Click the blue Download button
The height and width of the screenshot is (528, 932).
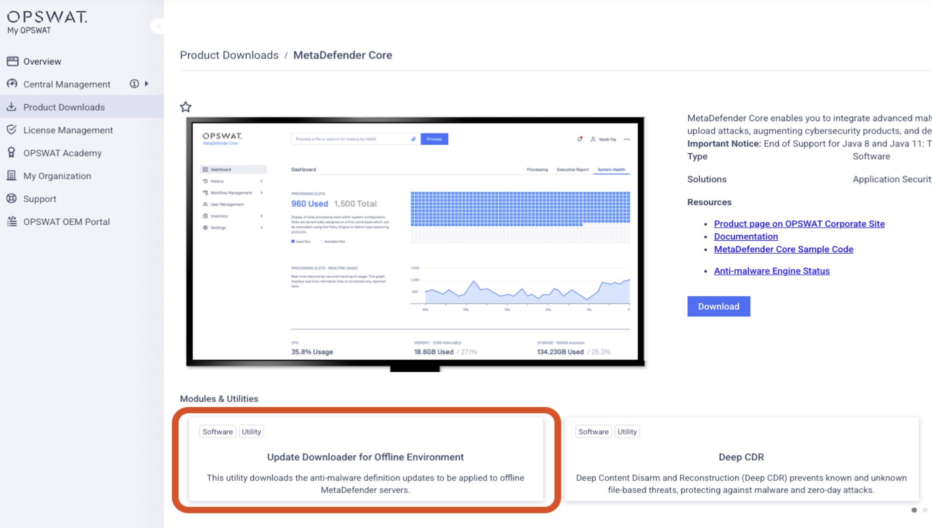click(x=718, y=306)
